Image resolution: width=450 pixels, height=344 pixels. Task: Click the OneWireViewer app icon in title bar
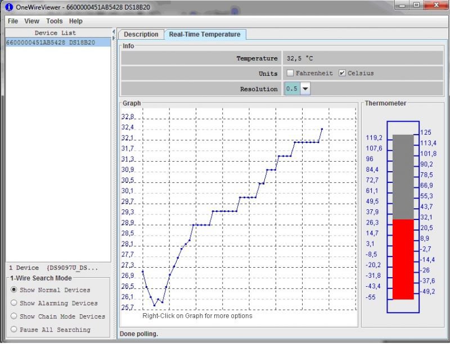8,7
